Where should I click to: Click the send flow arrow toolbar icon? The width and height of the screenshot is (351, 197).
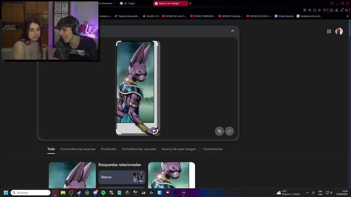pyautogui.click(x=319, y=10)
